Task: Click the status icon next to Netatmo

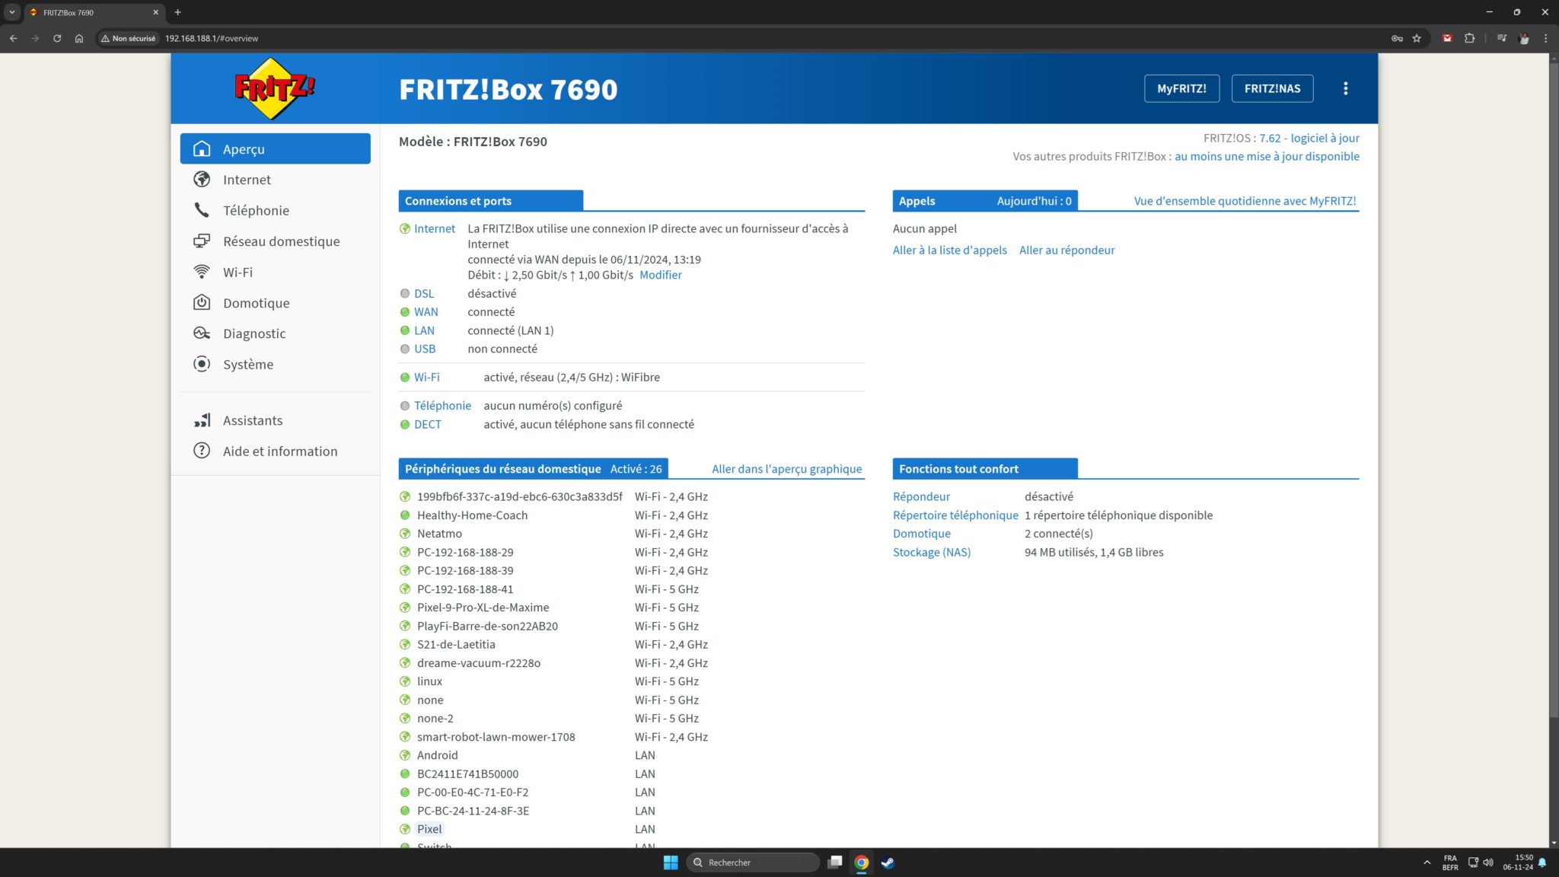Action: (x=405, y=534)
